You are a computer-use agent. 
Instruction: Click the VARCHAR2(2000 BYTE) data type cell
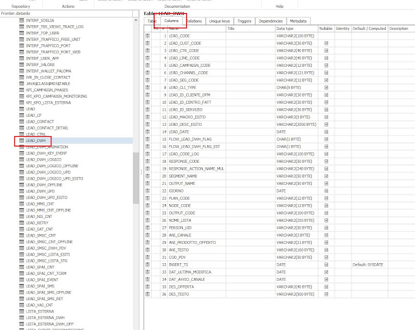tap(296, 124)
